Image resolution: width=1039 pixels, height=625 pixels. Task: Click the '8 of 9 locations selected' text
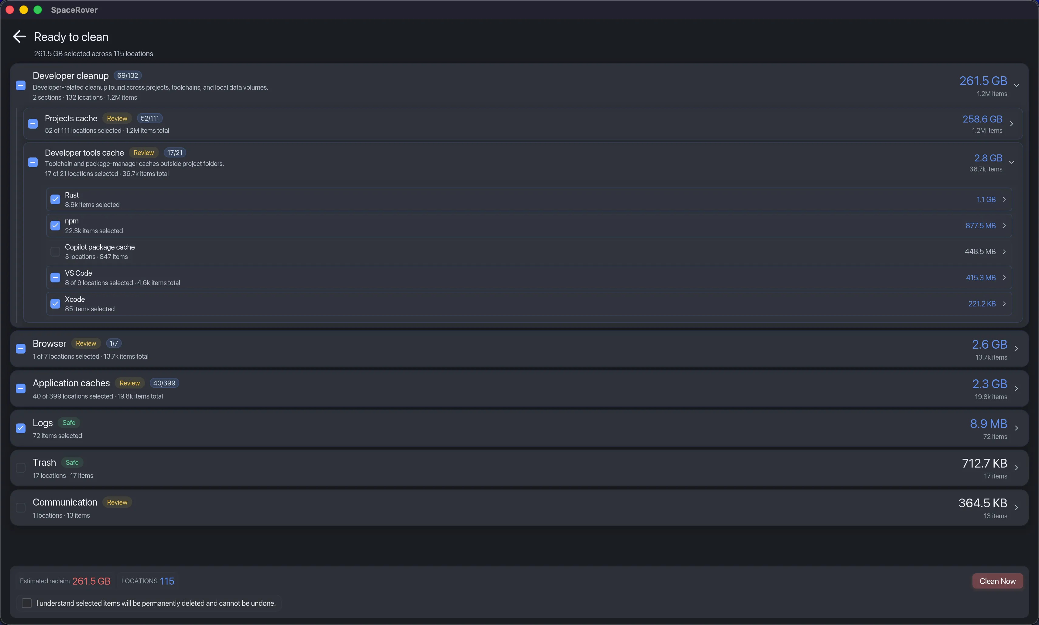(x=99, y=283)
